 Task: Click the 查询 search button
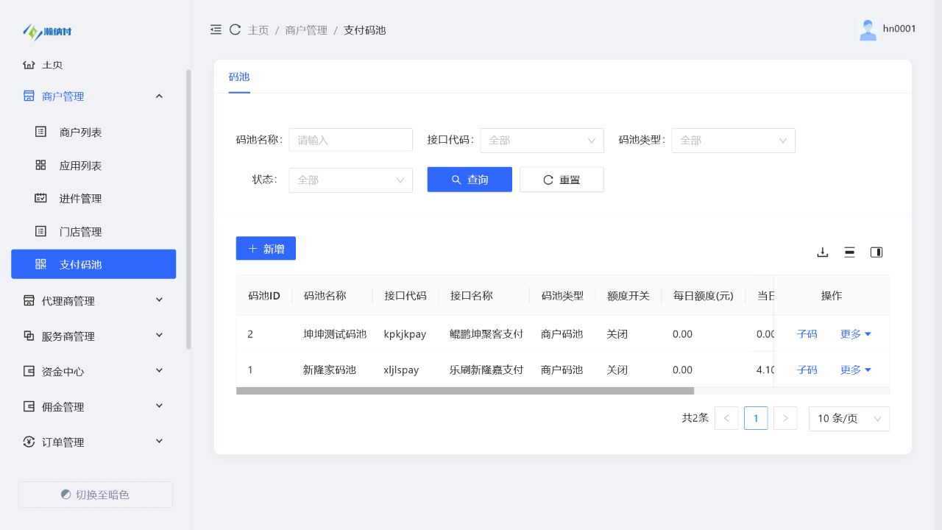(x=470, y=180)
